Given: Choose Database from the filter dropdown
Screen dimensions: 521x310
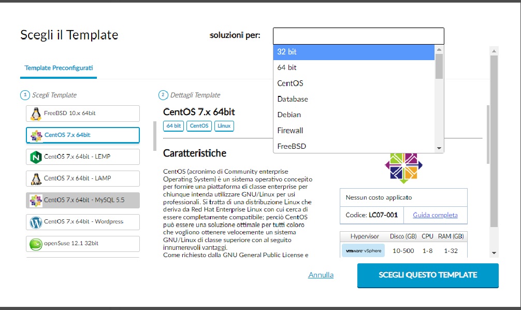Looking at the screenshot, I should [x=354, y=99].
